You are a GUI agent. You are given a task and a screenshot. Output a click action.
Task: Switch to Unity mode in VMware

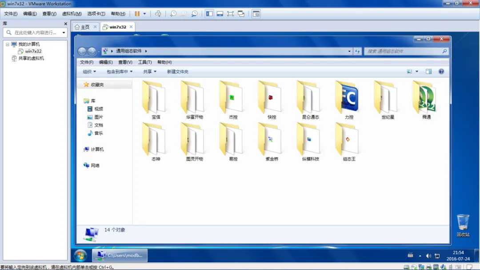(x=241, y=13)
